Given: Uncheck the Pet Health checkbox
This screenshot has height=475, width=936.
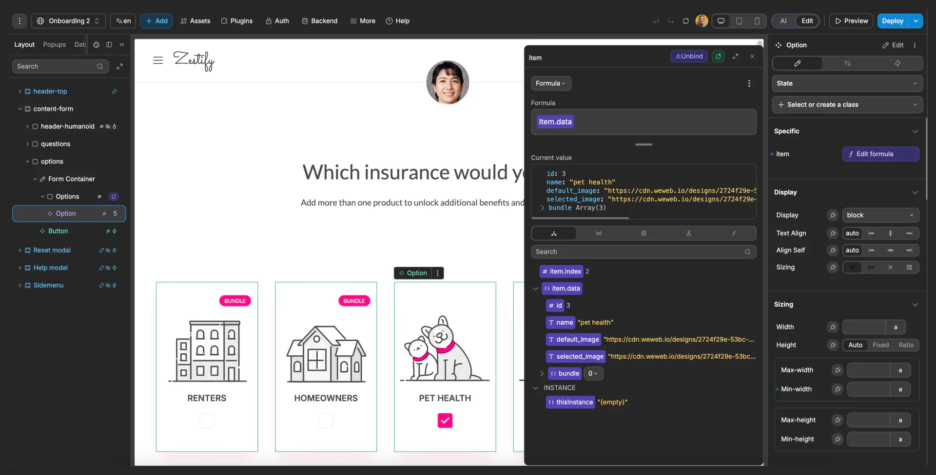Looking at the screenshot, I should [445, 420].
